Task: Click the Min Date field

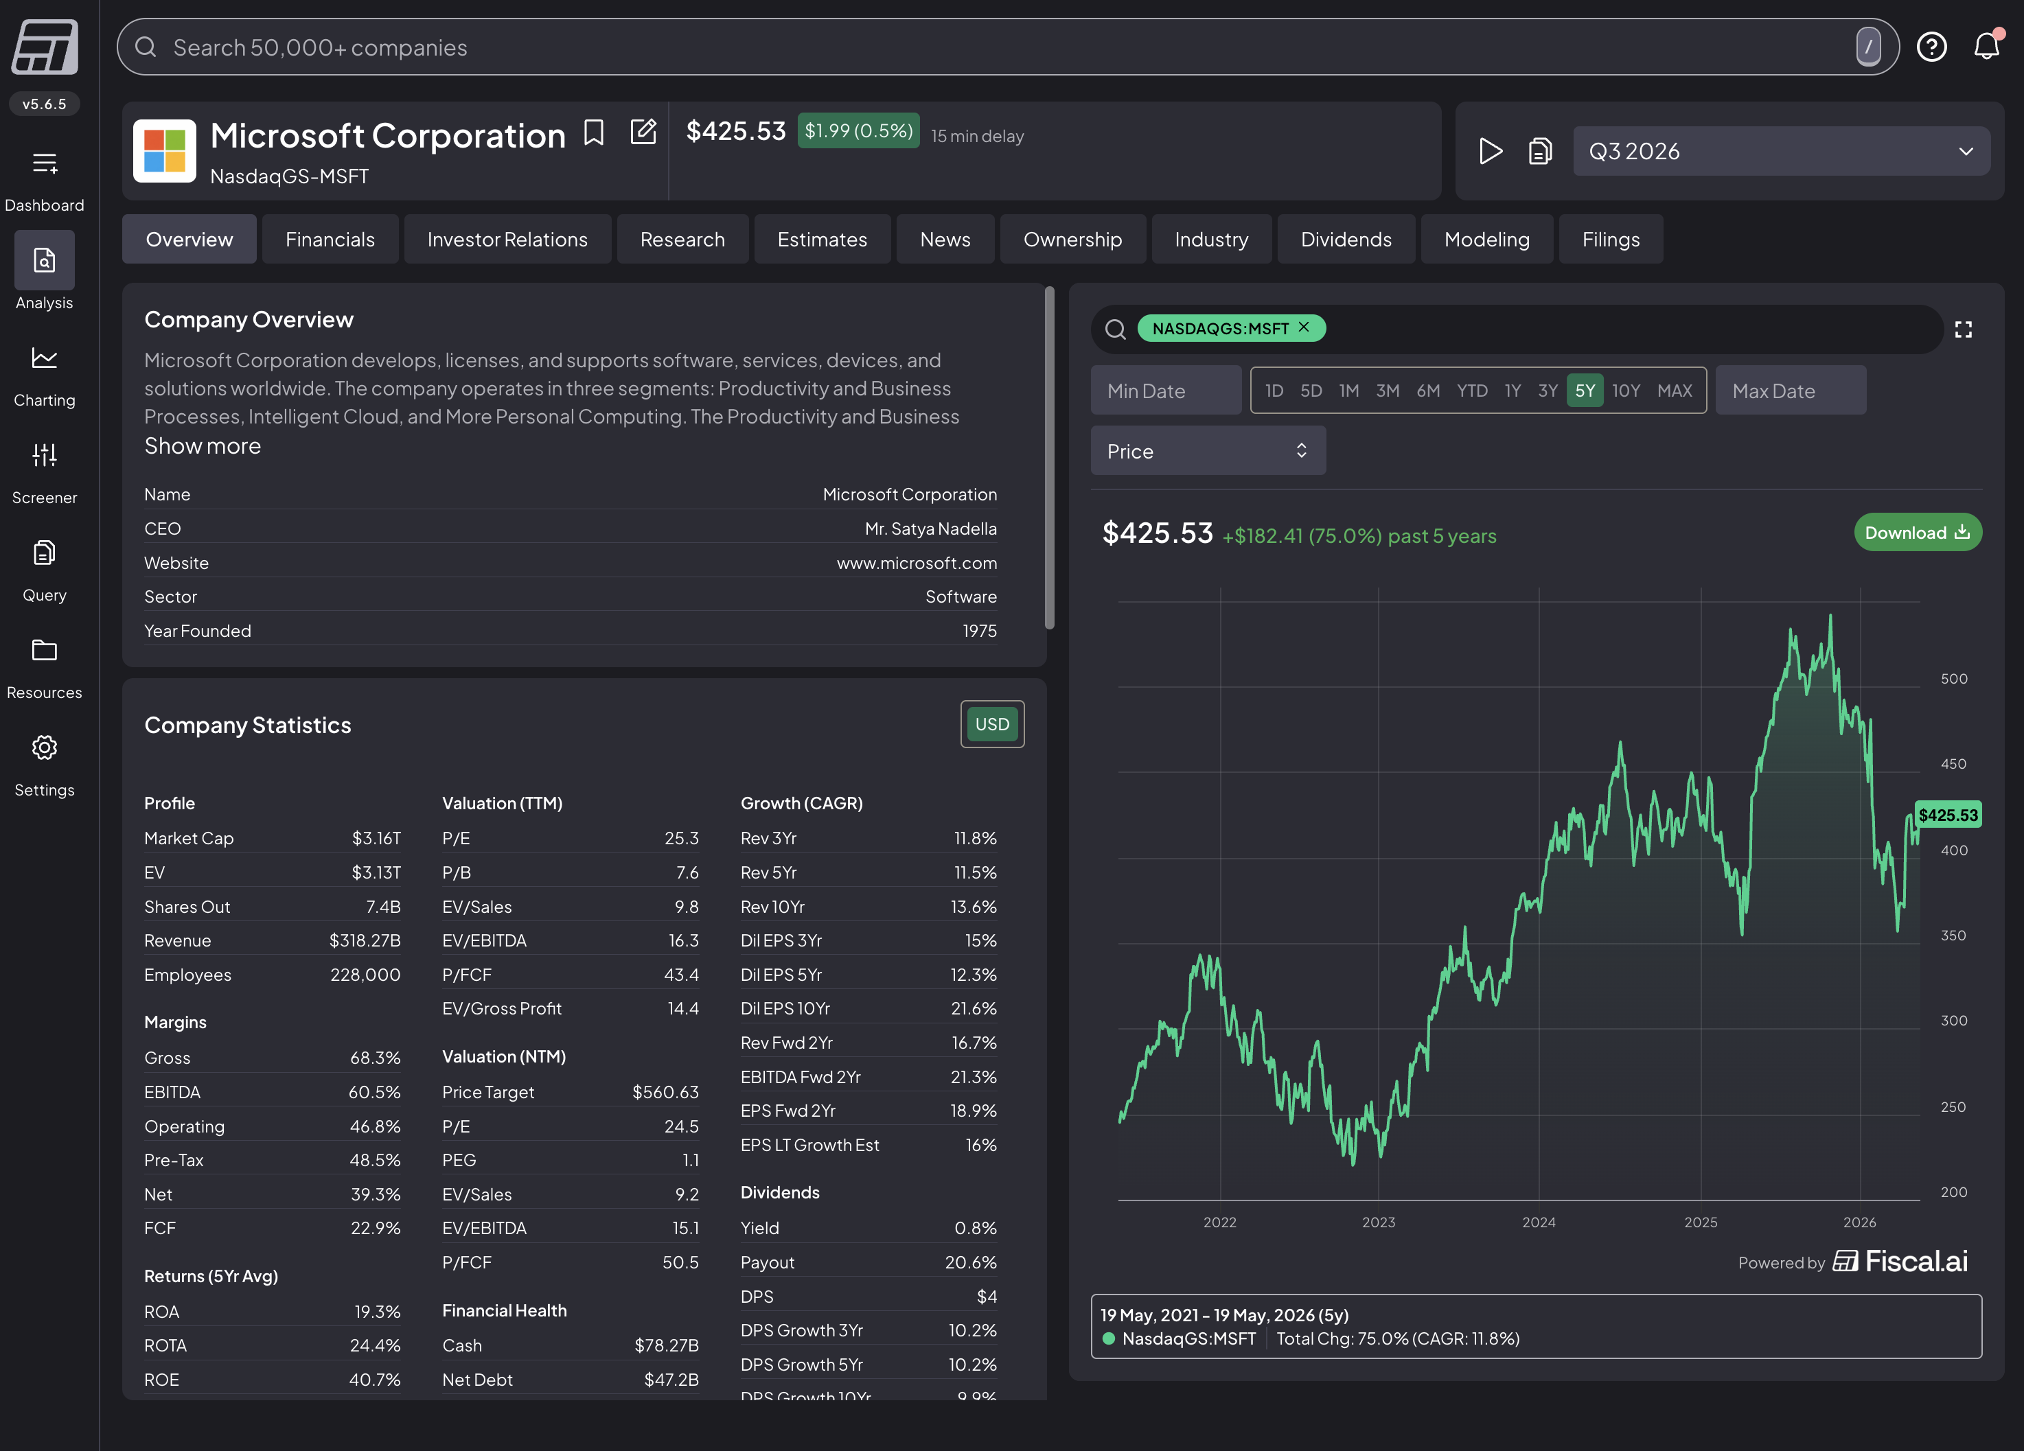Action: tap(1166, 390)
